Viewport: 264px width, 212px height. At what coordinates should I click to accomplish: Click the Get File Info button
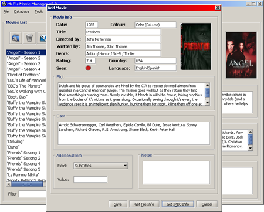click(x=144, y=204)
